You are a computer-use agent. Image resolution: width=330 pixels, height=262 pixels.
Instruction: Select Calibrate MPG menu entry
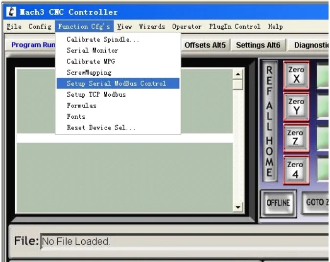click(x=118, y=62)
